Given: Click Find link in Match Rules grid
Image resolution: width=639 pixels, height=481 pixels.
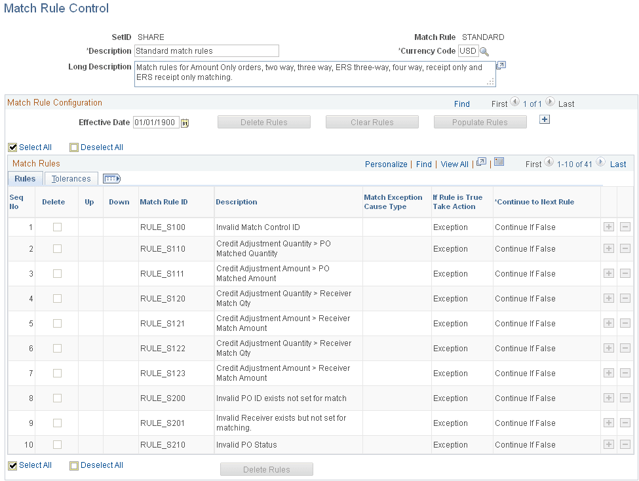Looking at the screenshot, I should pyautogui.click(x=424, y=164).
